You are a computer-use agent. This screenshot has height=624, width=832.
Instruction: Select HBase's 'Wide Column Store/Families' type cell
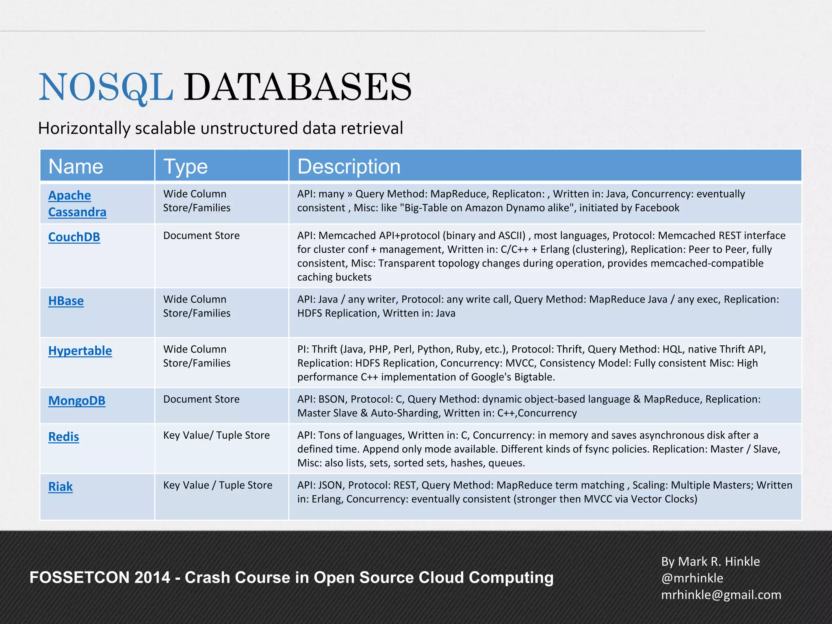point(222,313)
